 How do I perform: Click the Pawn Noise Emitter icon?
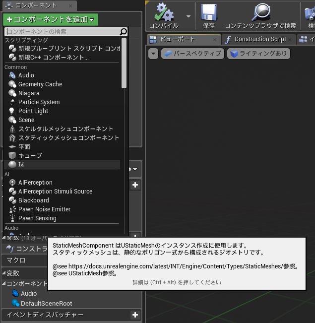tap(12, 209)
